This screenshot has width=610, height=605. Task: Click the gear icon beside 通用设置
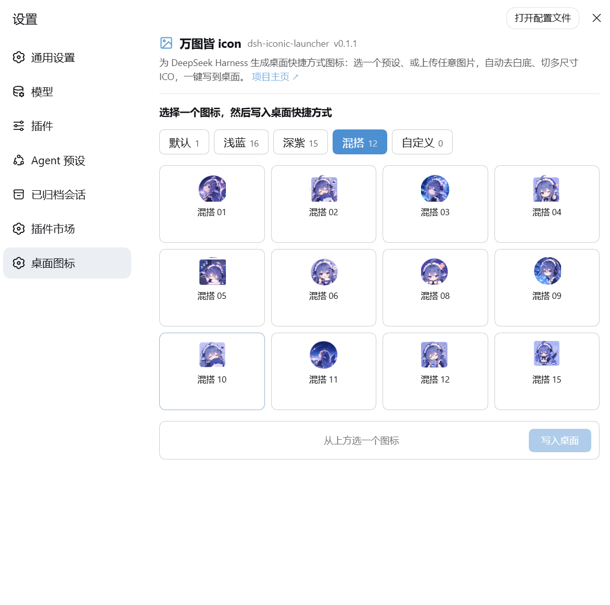[19, 58]
